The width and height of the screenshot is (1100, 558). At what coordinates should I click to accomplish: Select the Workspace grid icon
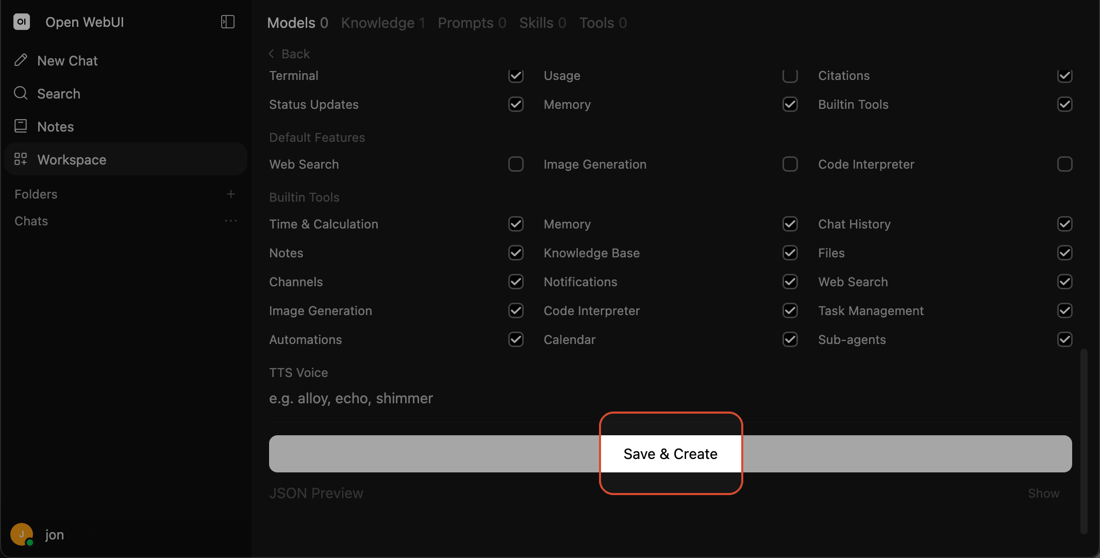point(21,159)
